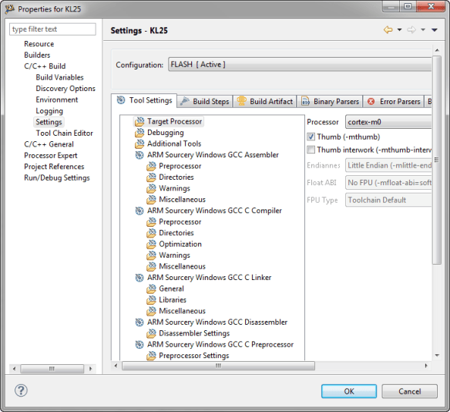Switch to the Tool Settings tab
Image resolution: width=450 pixels, height=412 pixels.
[144, 100]
